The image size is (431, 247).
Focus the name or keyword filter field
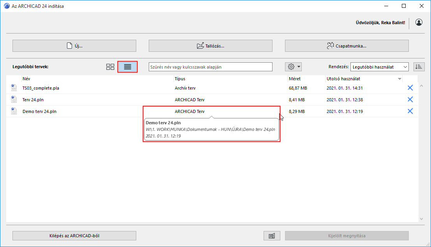(x=211, y=67)
